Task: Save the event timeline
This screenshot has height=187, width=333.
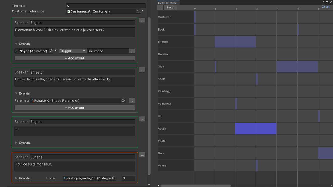Action: pyautogui.click(x=170, y=8)
